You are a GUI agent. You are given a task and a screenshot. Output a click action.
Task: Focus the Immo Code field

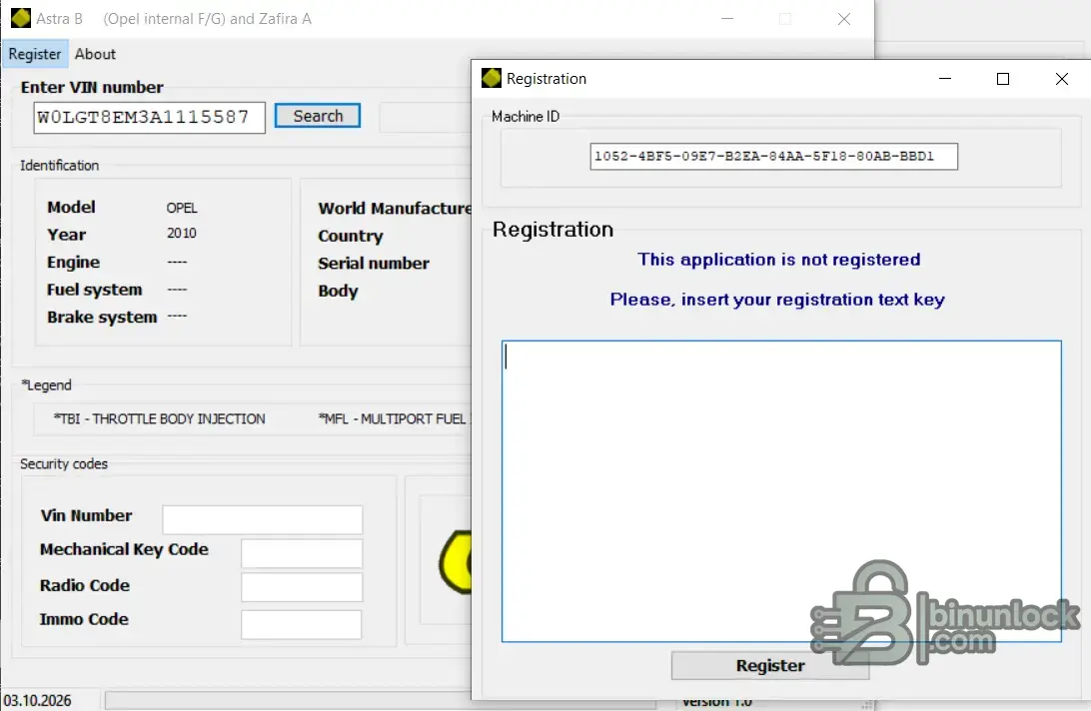click(302, 624)
